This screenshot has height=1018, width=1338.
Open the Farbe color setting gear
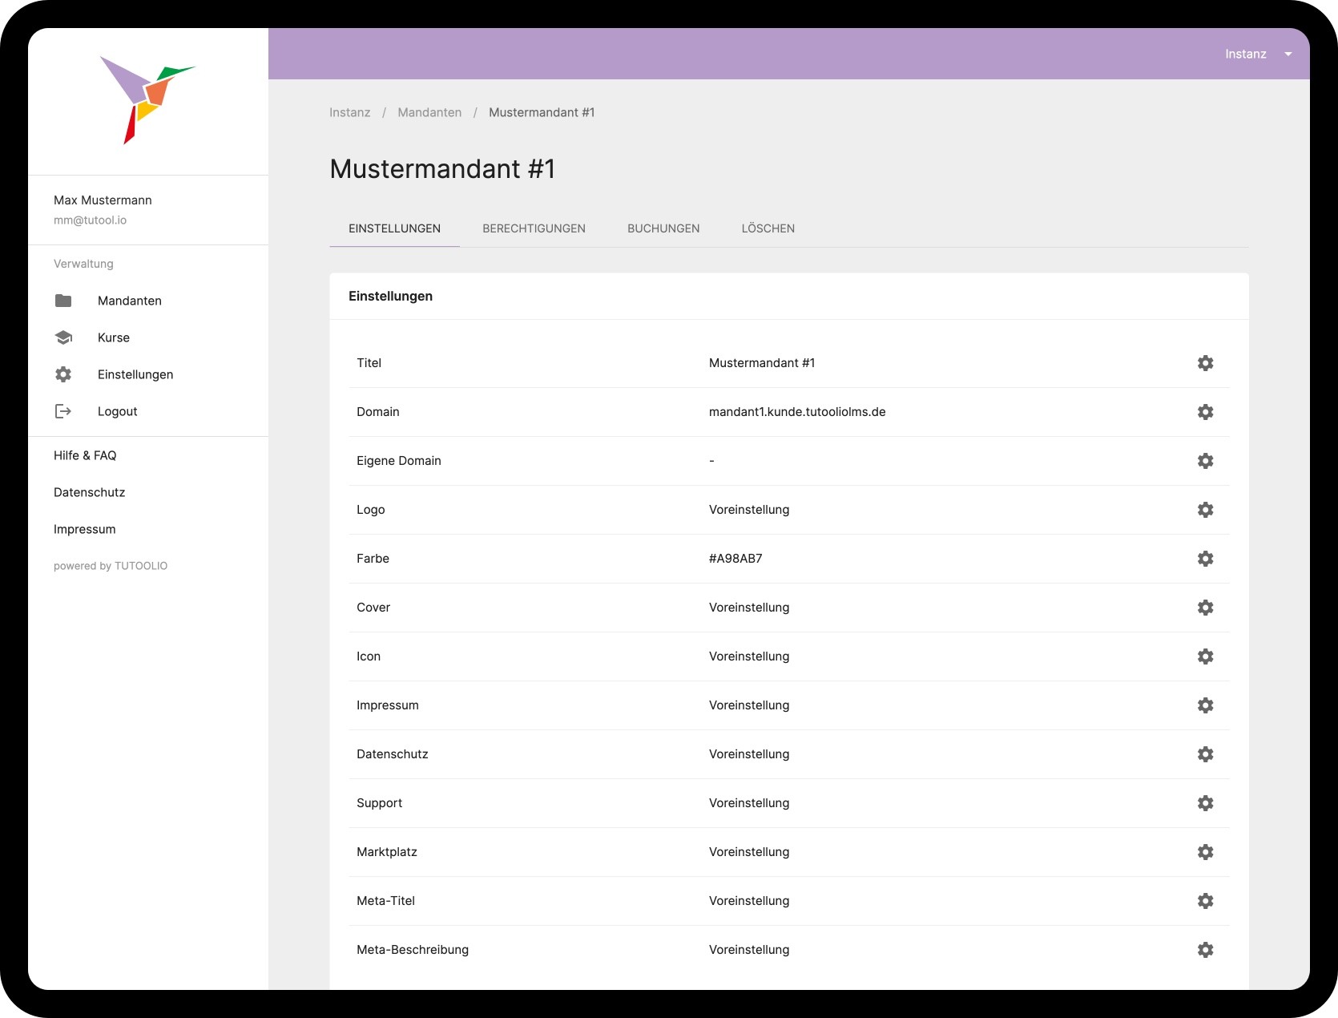(1205, 559)
